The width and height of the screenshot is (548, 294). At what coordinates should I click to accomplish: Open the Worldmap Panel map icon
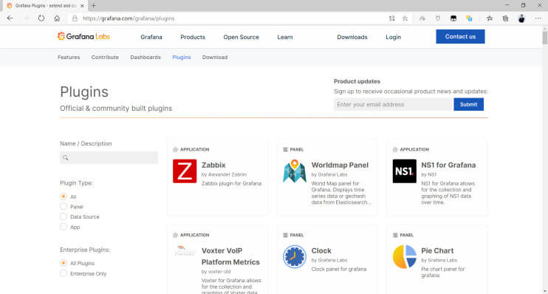[295, 171]
